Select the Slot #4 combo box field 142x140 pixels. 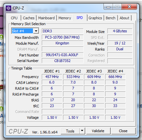pyautogui.click(x=25, y=31)
